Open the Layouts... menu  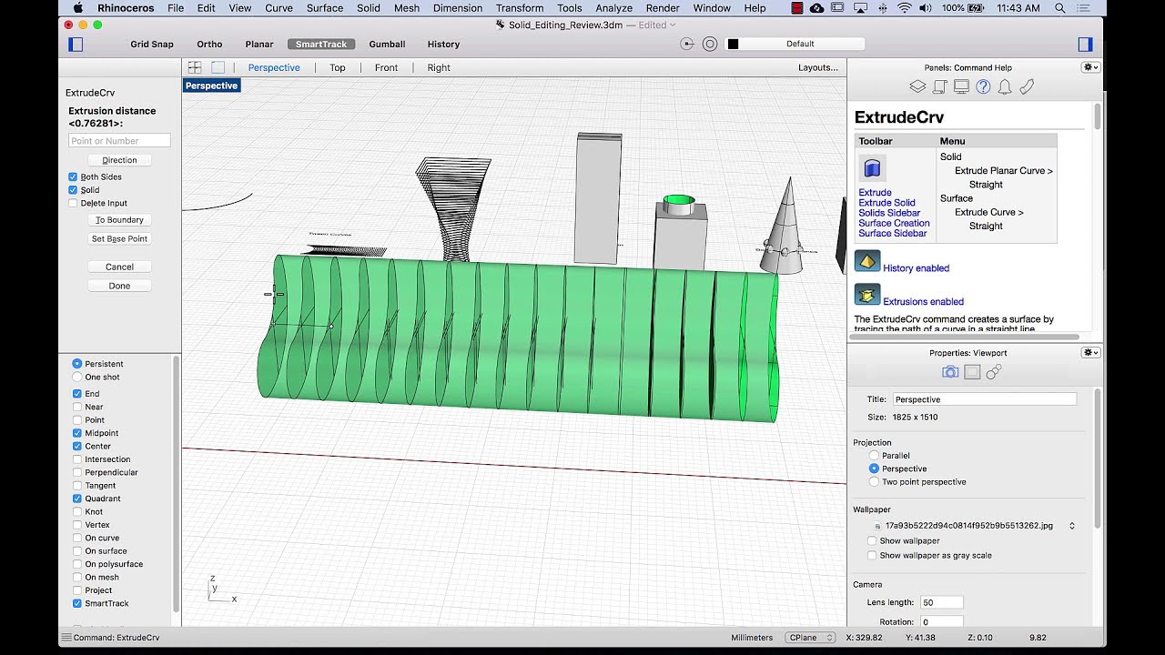(818, 67)
